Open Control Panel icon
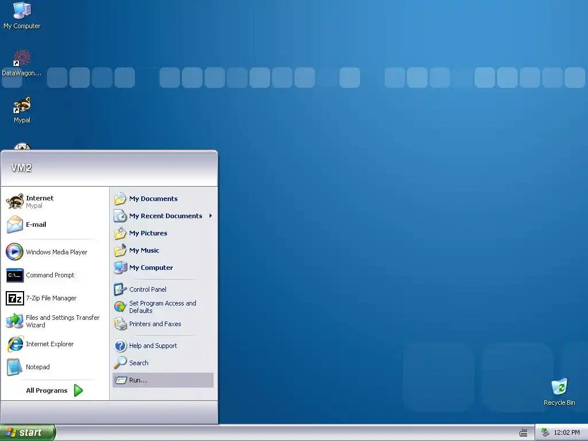The image size is (588, 441). tap(121, 289)
